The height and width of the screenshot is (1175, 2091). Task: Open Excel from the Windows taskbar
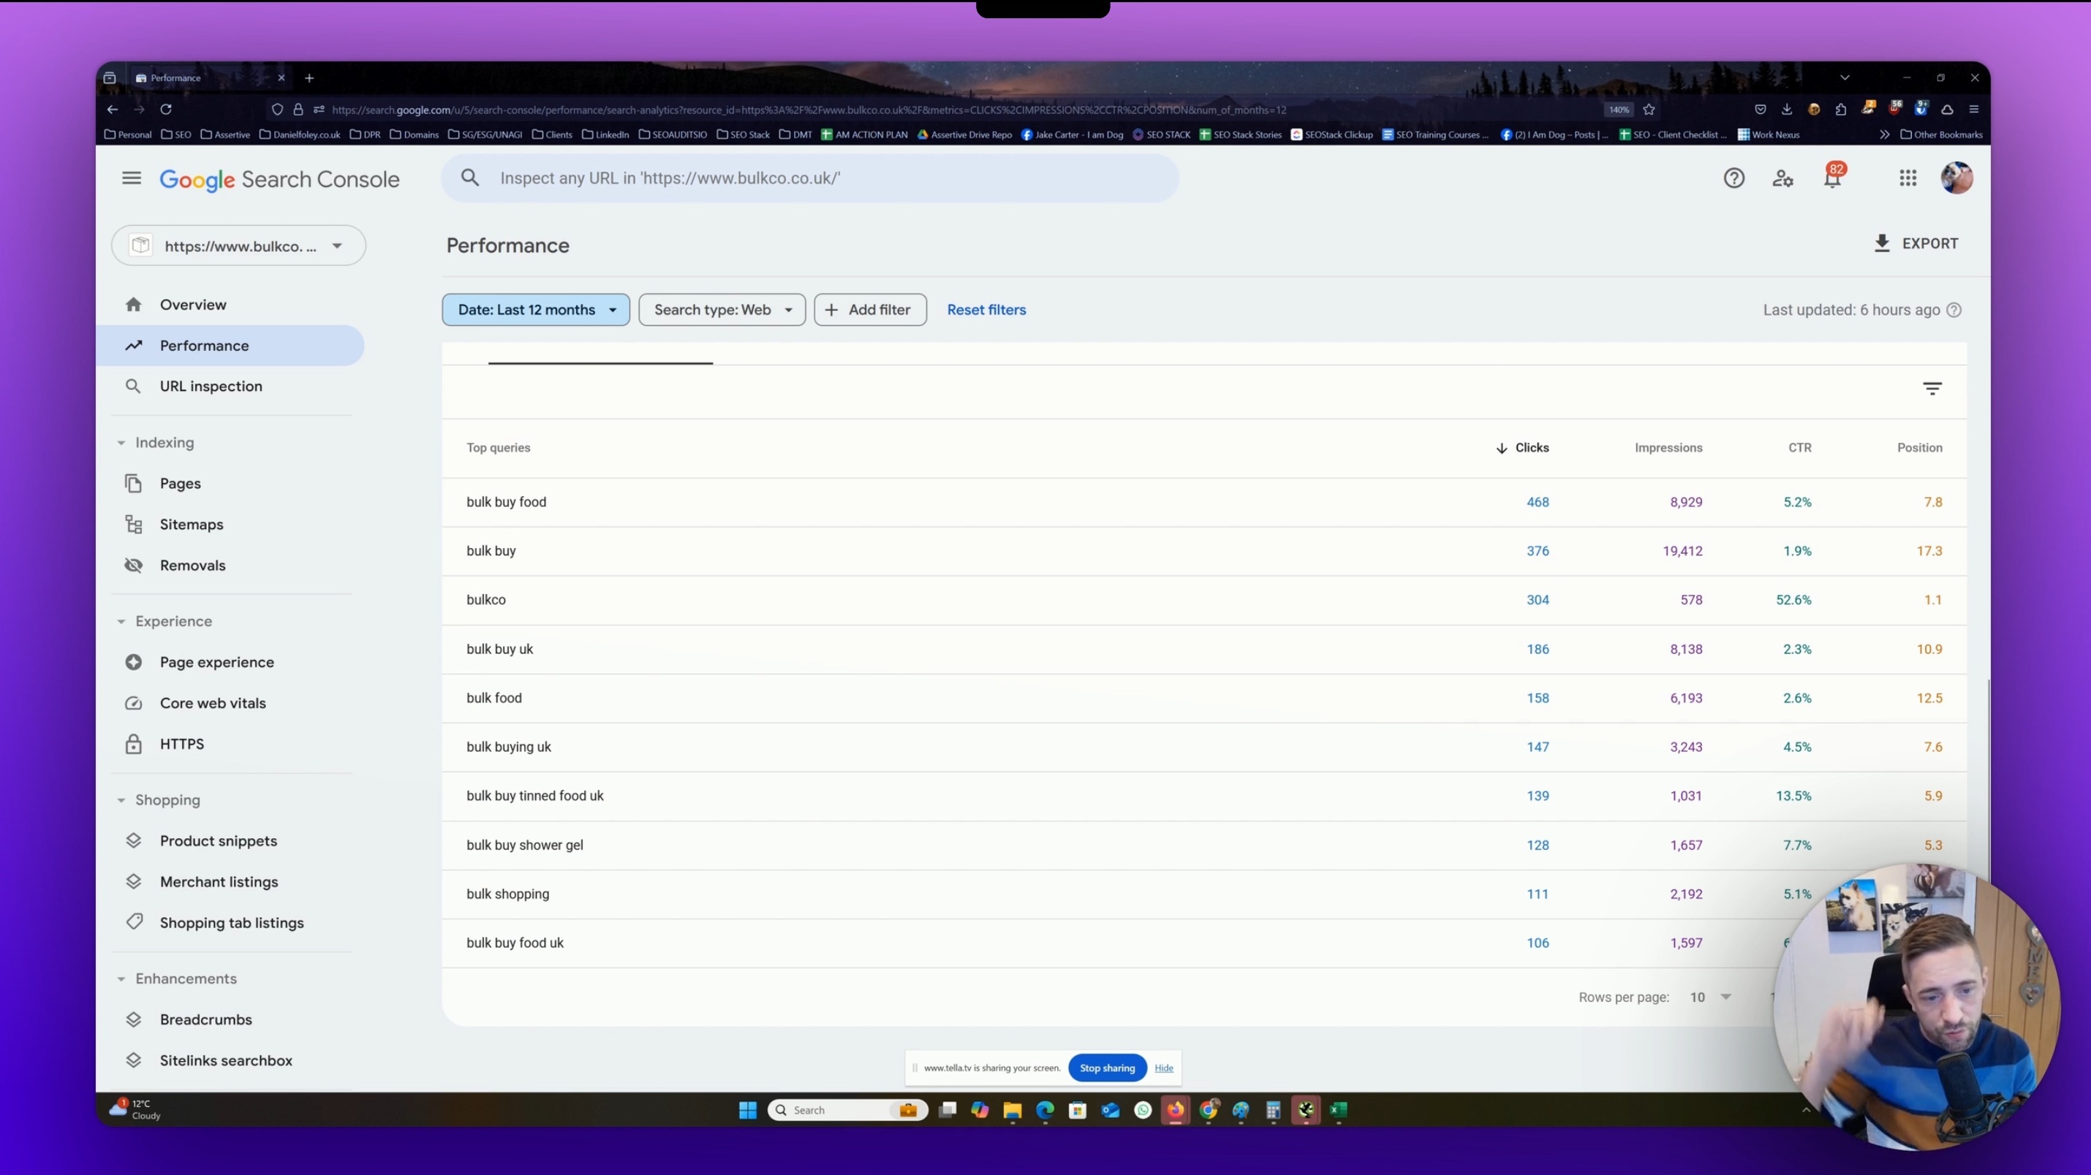point(1339,1110)
